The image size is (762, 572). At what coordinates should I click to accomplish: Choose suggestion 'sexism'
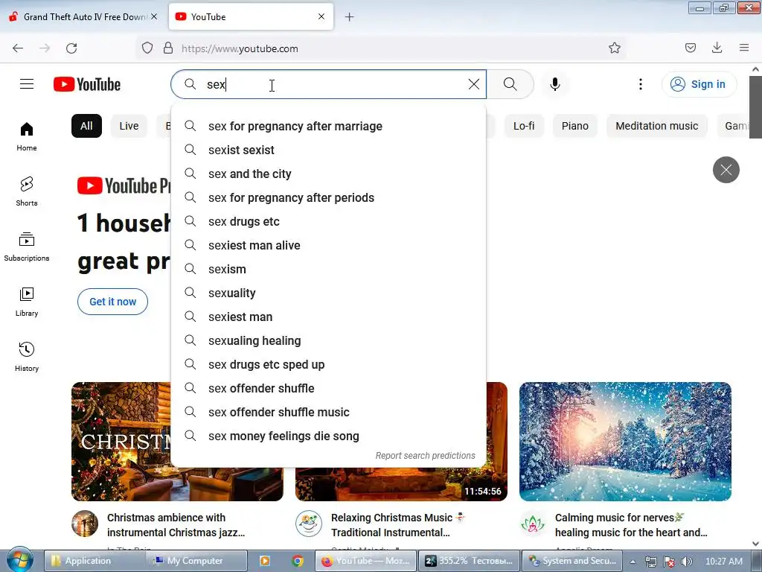pyautogui.click(x=328, y=269)
